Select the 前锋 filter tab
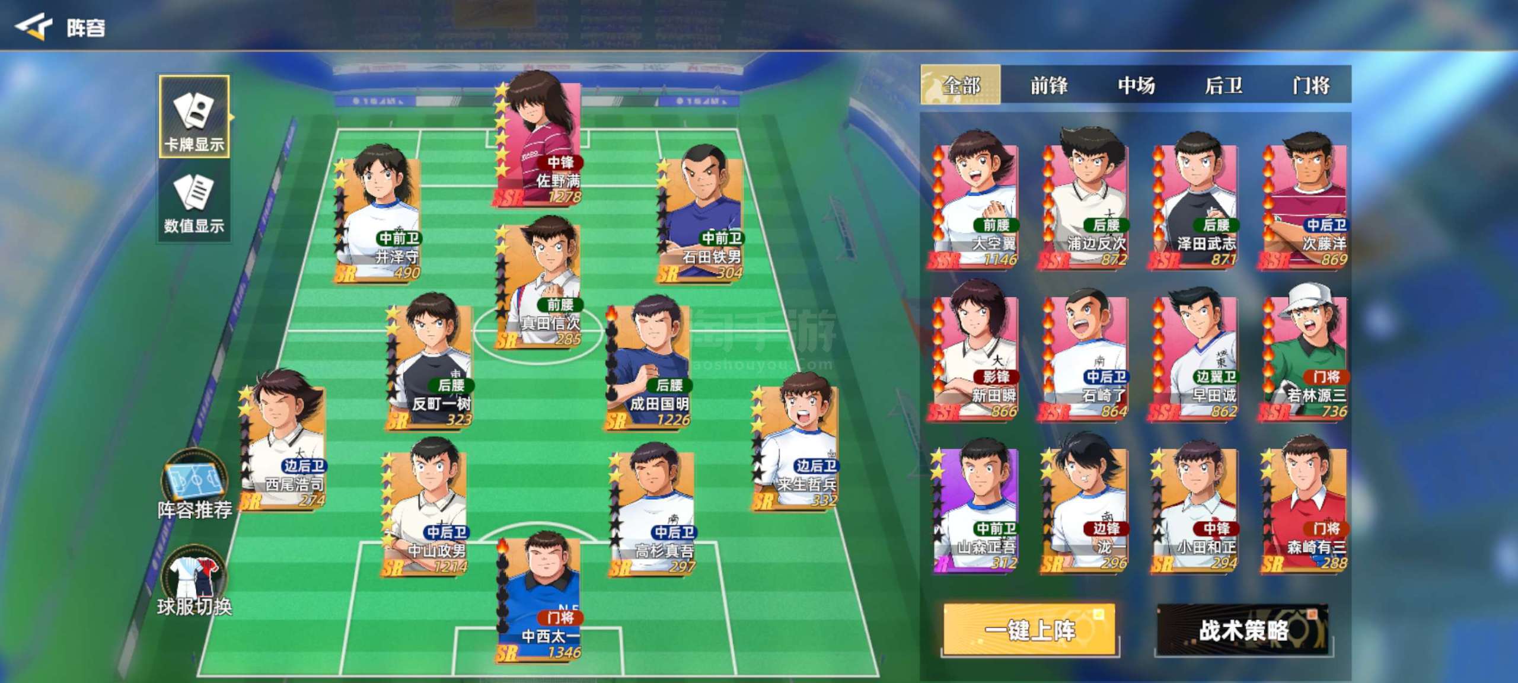 (1048, 85)
